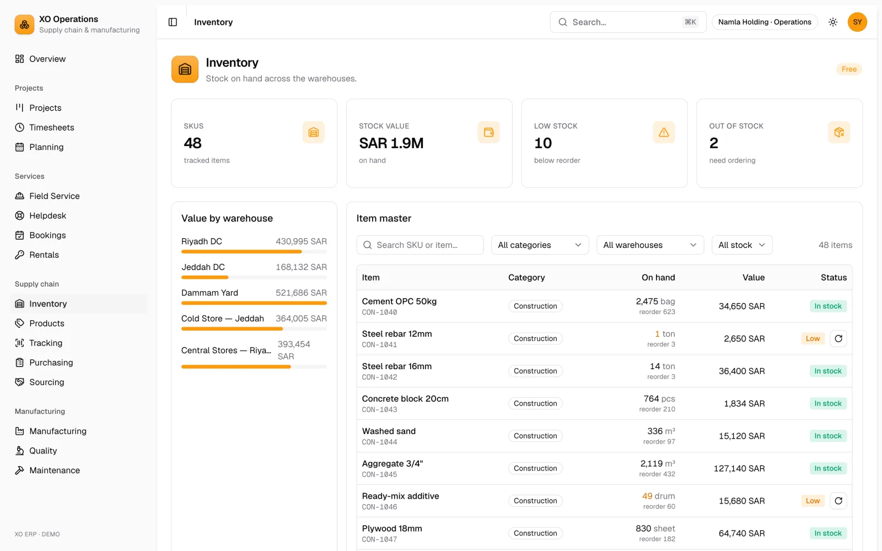Screen dimensions: 882x551
Task: Open the All warehouses dropdown
Action: (x=650, y=245)
